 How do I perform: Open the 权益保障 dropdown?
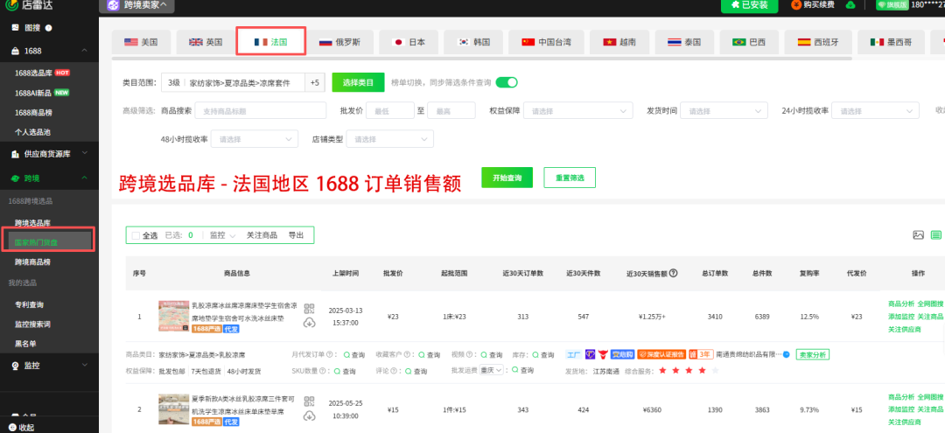(x=578, y=111)
